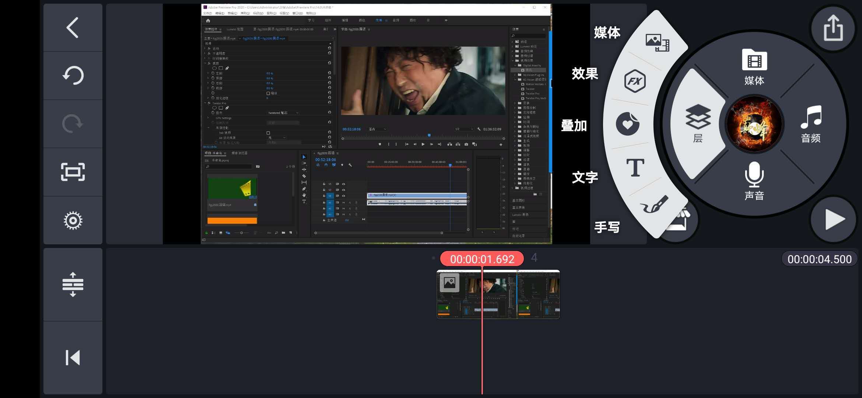Show more workspaces with double-chevron

(x=446, y=20)
